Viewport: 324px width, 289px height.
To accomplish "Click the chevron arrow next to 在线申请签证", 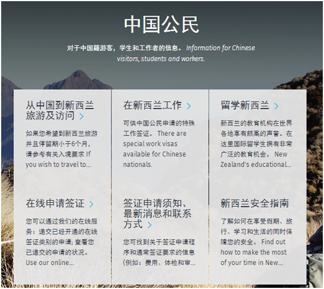I will pos(91,204).
